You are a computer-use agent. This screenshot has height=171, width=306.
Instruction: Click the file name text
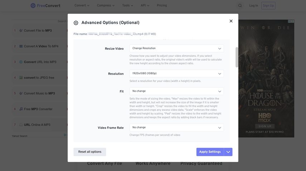(115, 34)
